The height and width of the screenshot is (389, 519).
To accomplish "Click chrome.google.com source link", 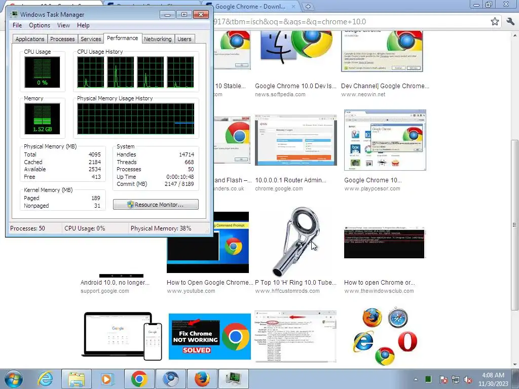I will tap(279, 189).
